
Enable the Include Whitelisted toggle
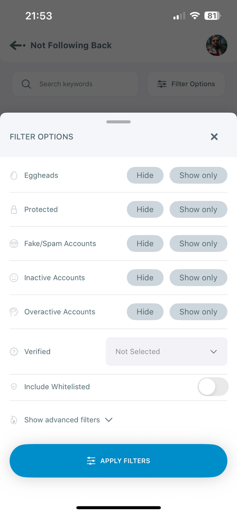click(213, 386)
